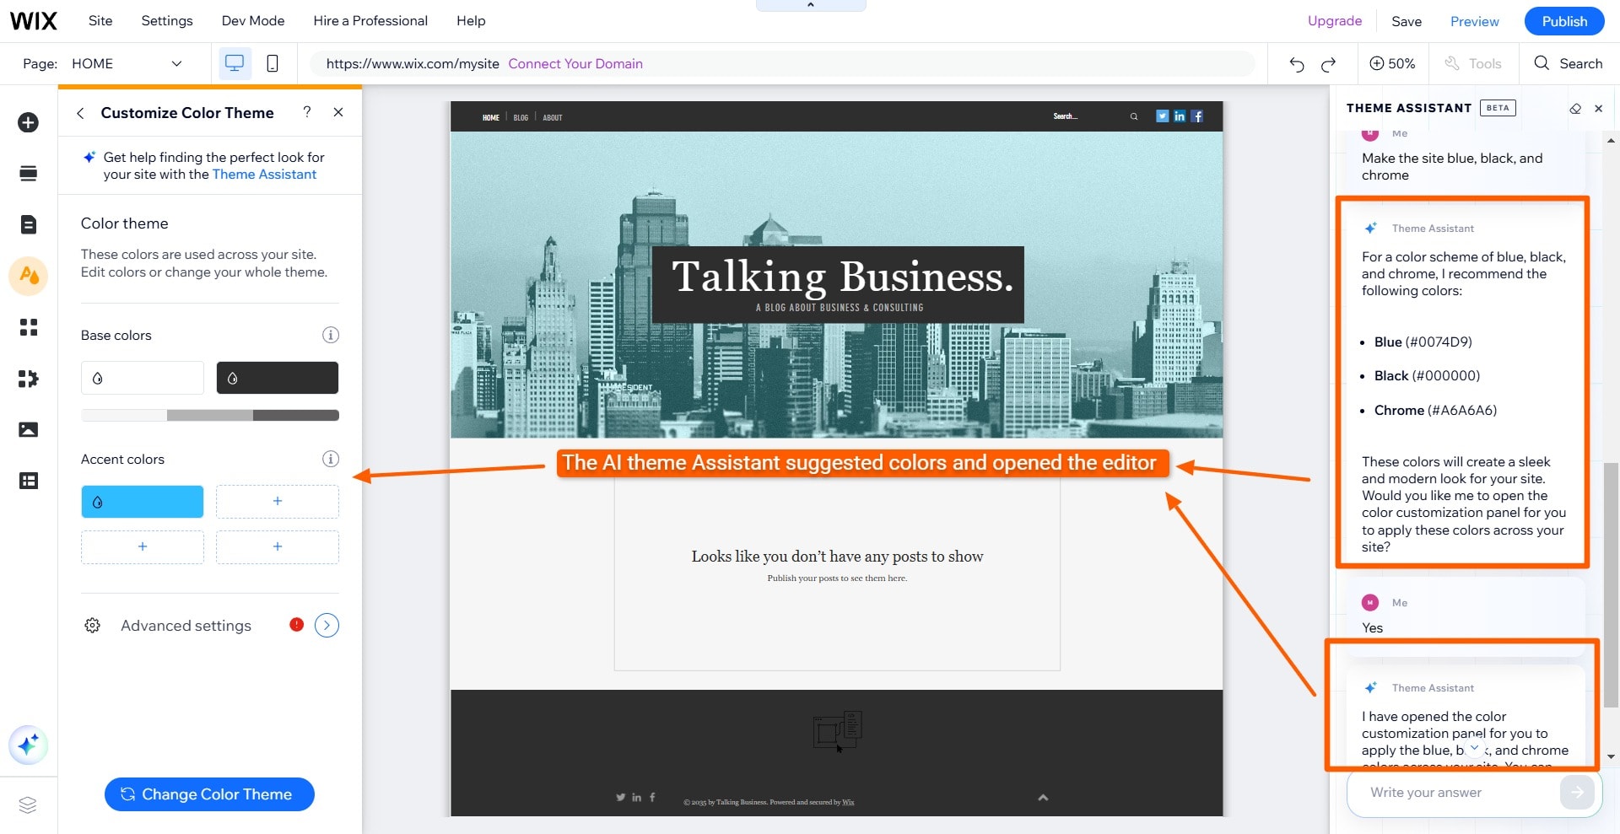Image resolution: width=1620 pixels, height=834 pixels.
Task: Select ABOUT in site navigation
Action: point(553,118)
